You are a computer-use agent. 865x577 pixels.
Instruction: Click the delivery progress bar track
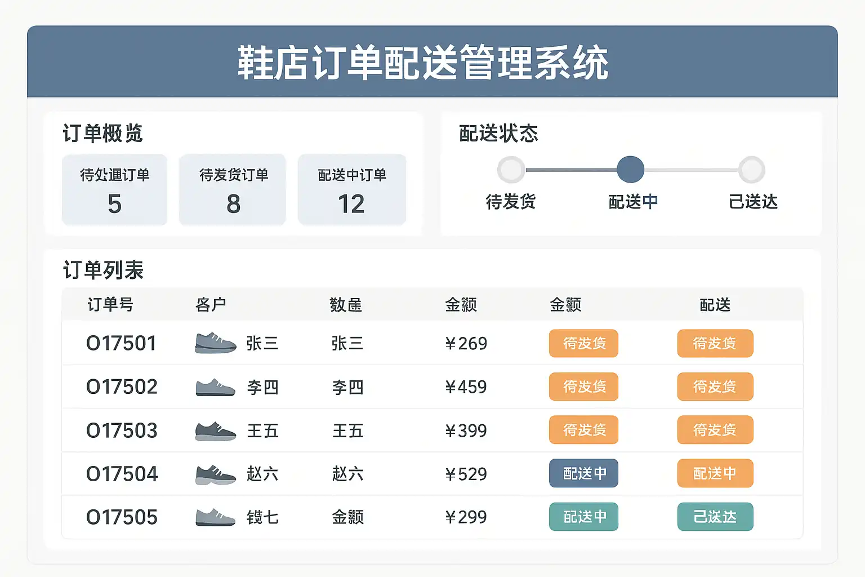pos(571,170)
